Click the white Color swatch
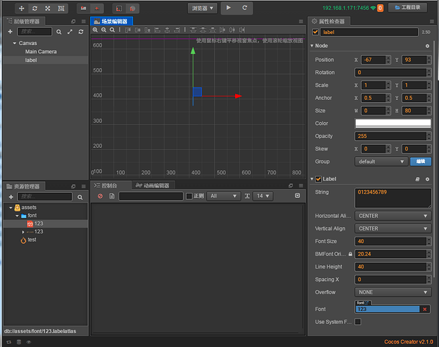Screen dimensions: 439x347 coord(393,123)
